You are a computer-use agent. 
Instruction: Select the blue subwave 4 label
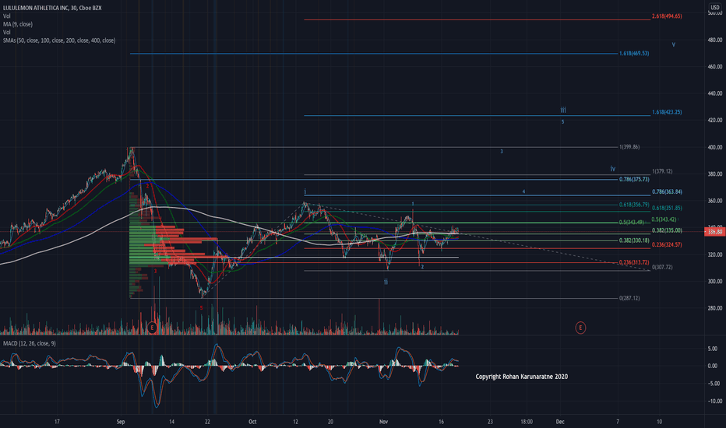[x=523, y=191]
